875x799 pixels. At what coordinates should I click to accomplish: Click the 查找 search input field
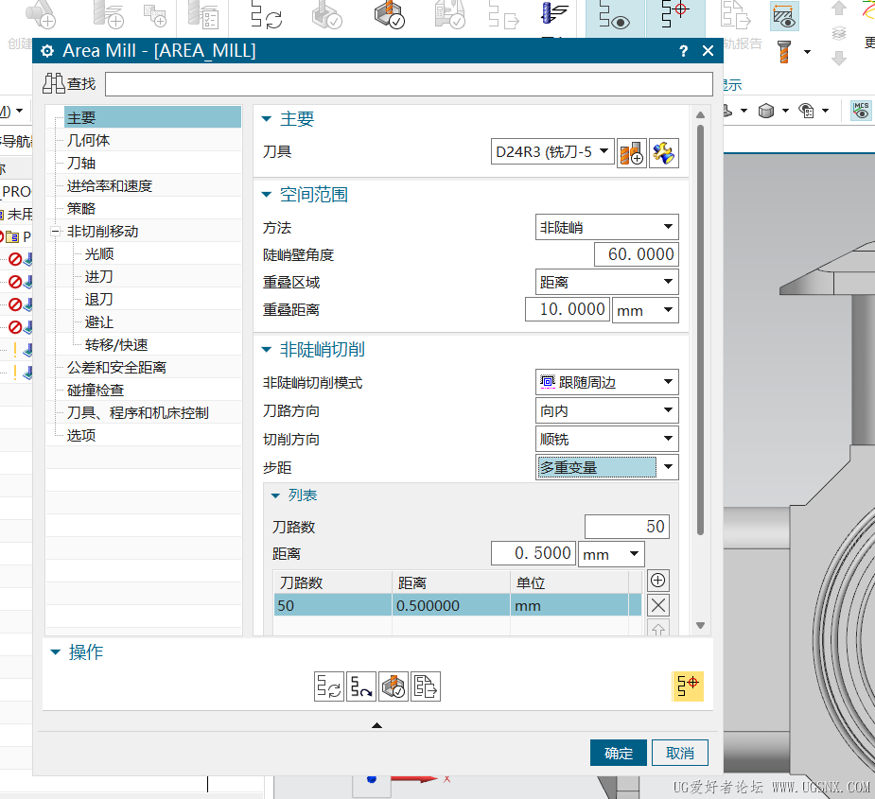point(408,84)
